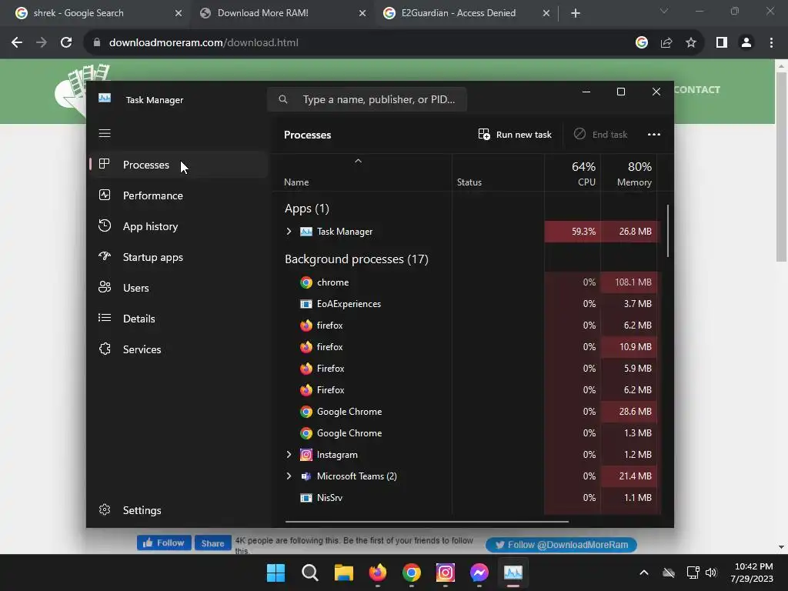Click the App history clock icon

[x=105, y=225]
